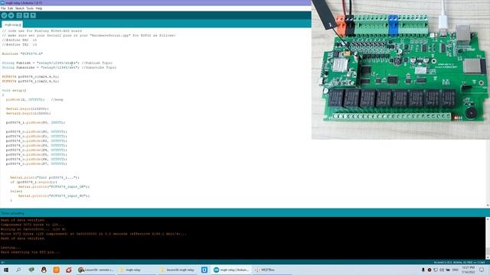The height and width of the screenshot is (275, 490).
Task: Open the lesson35-mqtt-relay folder taskbar window
Action: click(x=177, y=270)
